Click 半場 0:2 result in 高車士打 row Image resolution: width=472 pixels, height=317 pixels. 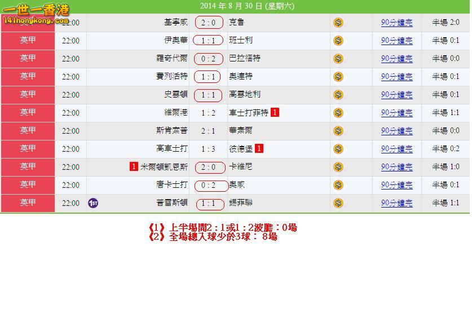click(445, 149)
